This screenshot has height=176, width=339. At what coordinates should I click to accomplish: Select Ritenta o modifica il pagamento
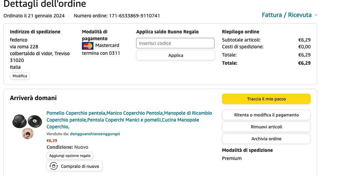(266, 115)
